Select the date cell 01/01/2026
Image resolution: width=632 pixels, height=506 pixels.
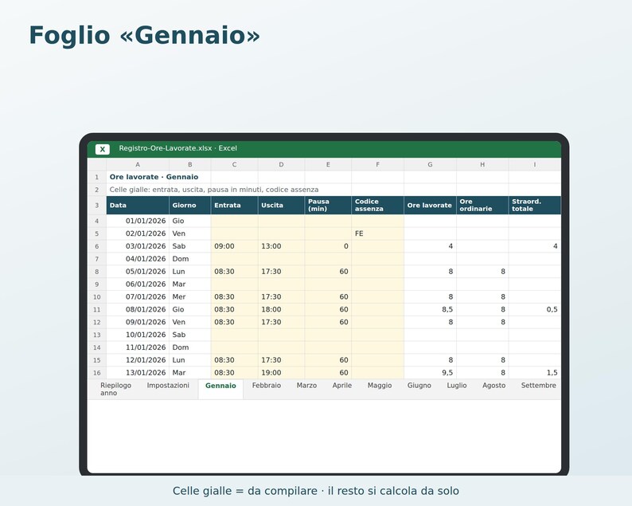(x=138, y=221)
